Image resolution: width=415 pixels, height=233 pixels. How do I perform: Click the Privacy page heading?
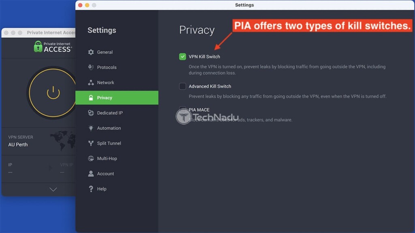(x=197, y=30)
